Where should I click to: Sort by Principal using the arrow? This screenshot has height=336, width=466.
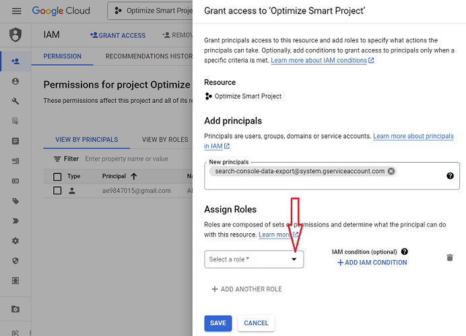[134, 177]
